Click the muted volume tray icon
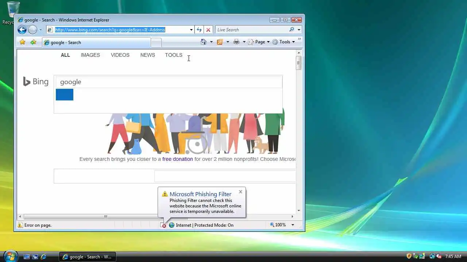The height and width of the screenshot is (262, 467). click(x=439, y=257)
